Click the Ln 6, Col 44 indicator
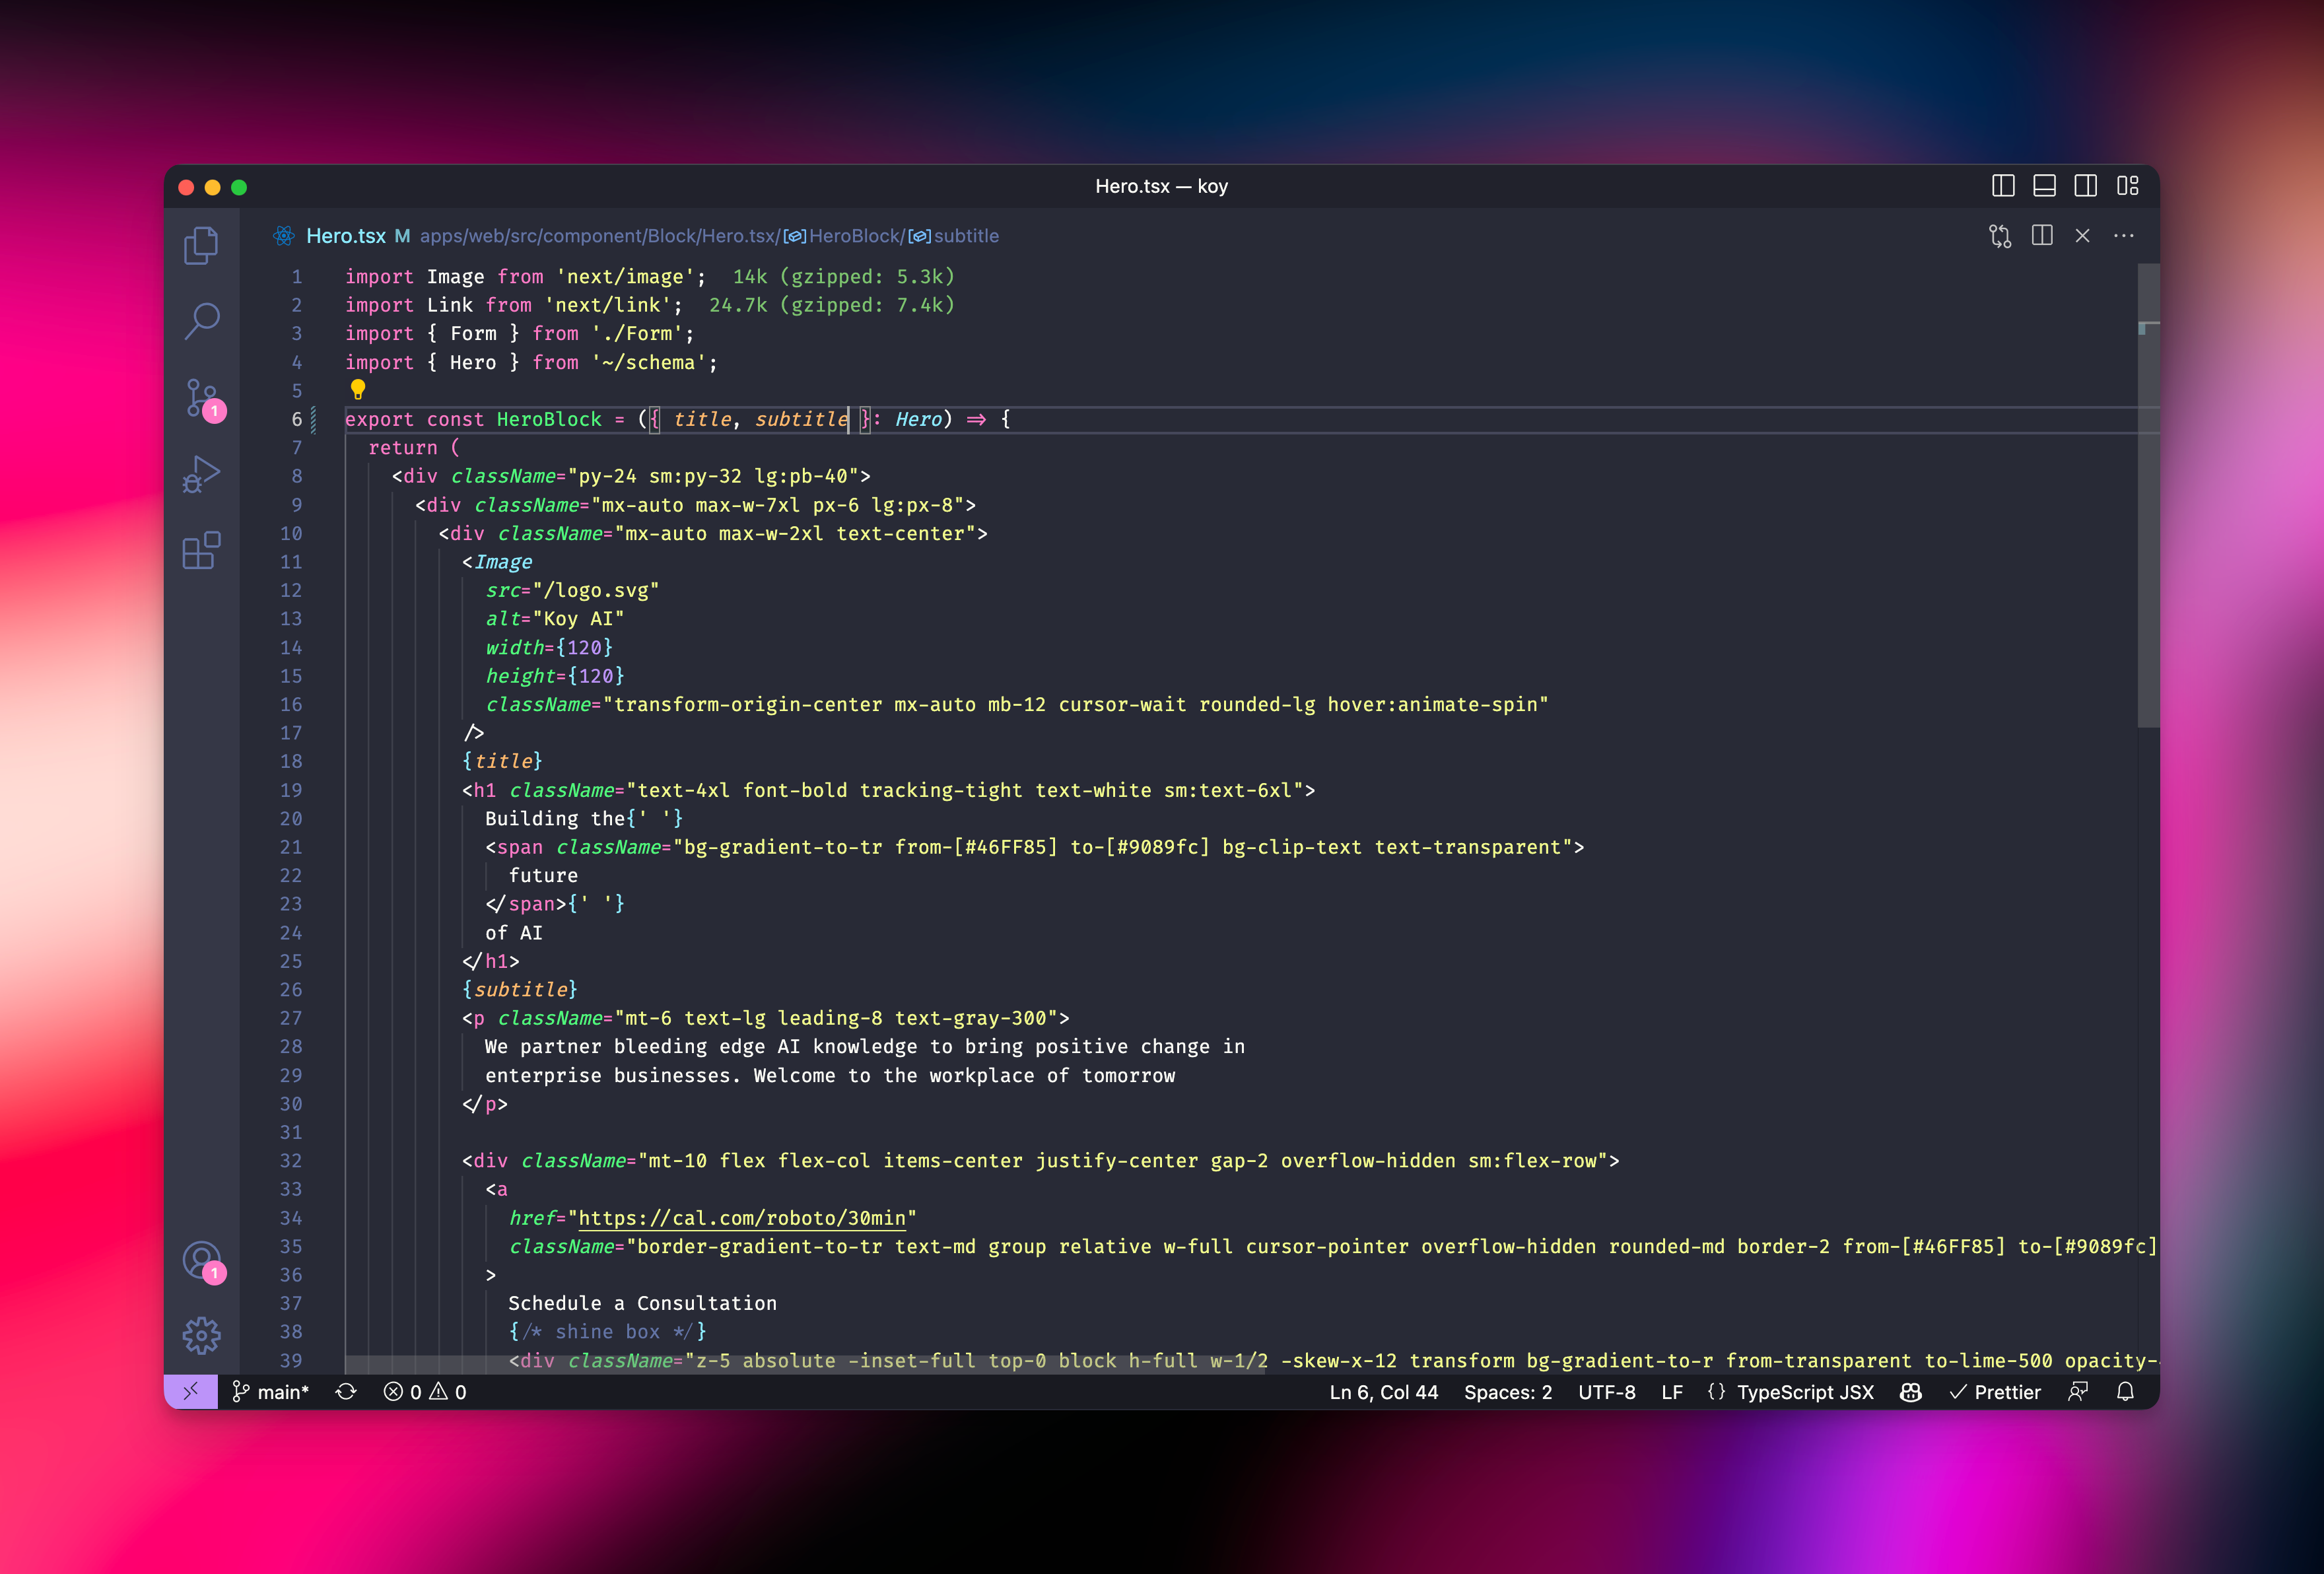The image size is (2324, 1574). tap(1383, 1392)
